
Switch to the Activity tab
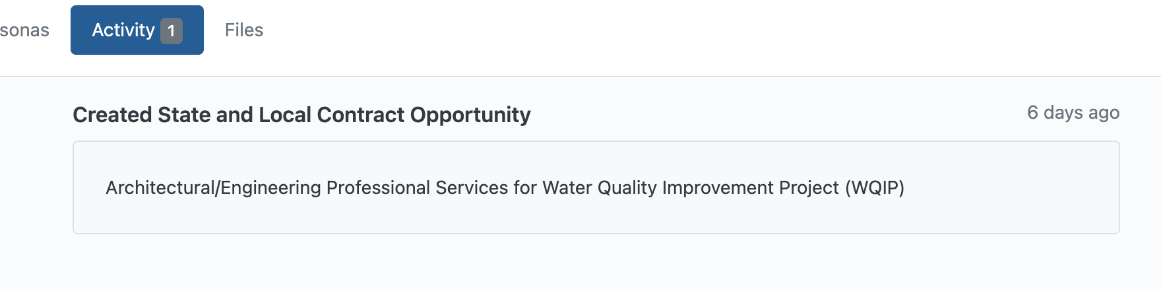137,30
